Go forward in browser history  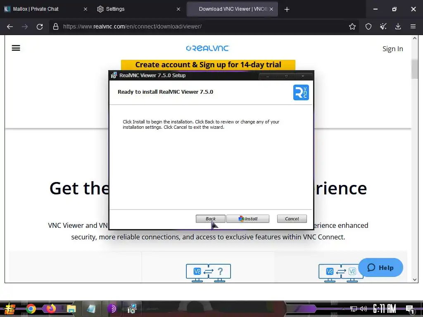(25, 27)
